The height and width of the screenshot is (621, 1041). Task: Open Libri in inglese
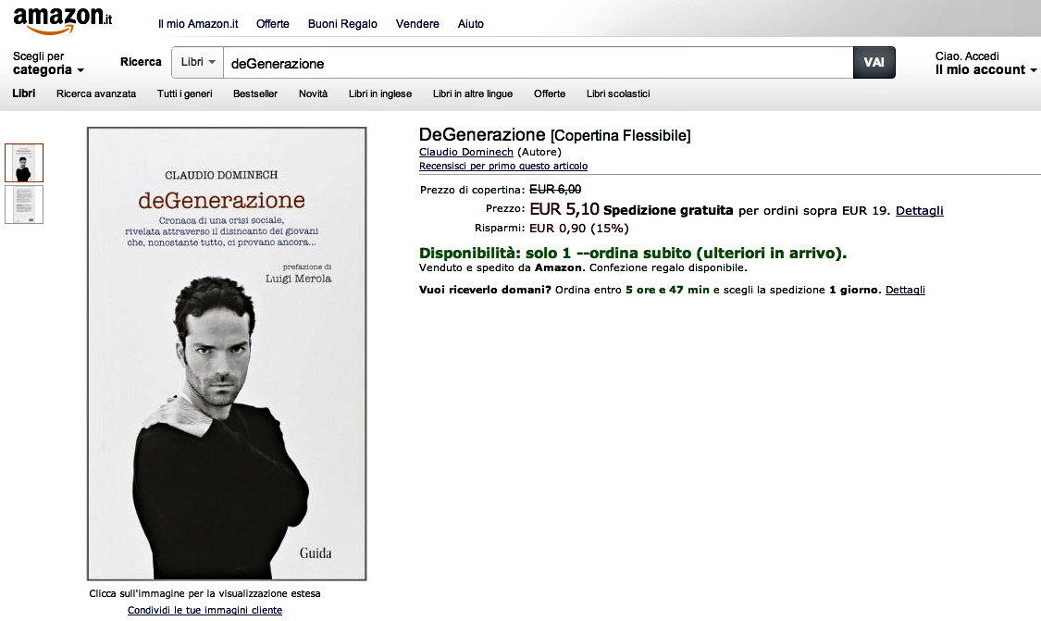[380, 93]
